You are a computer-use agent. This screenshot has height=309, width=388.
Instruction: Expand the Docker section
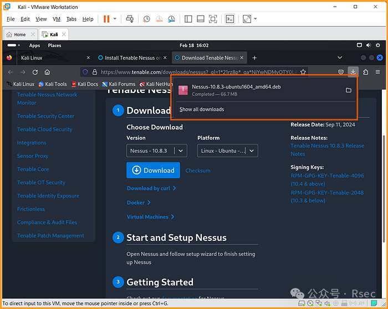(139, 203)
